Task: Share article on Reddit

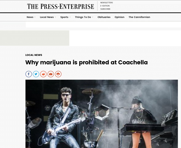Action: coord(43,74)
